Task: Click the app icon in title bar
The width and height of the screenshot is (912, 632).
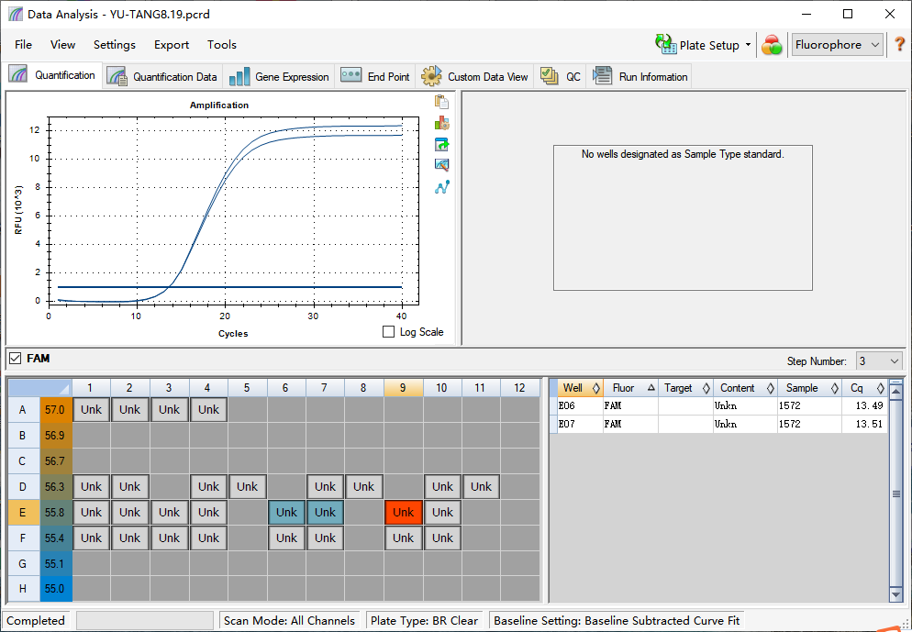Action: coord(16,14)
